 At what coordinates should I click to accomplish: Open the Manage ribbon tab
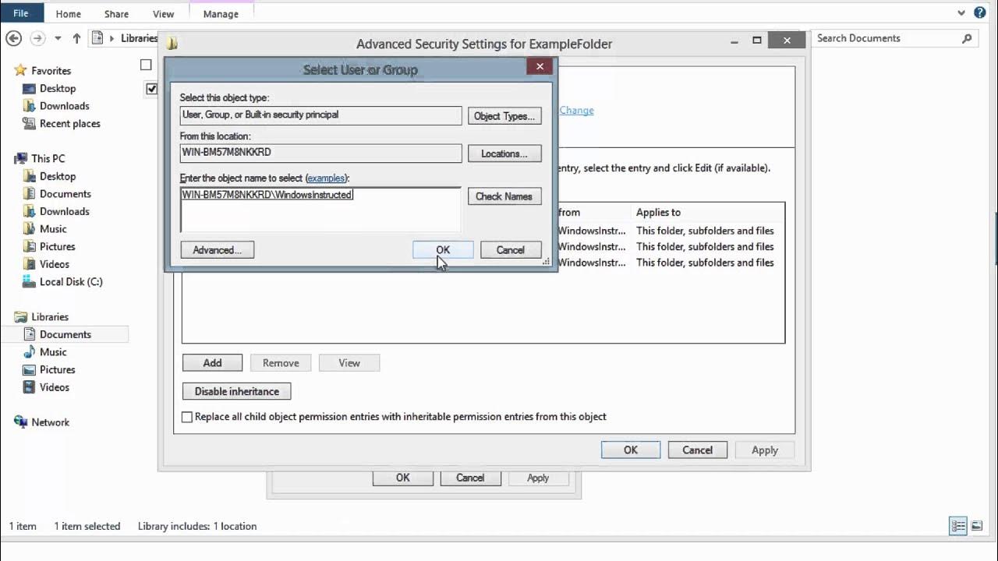click(221, 14)
